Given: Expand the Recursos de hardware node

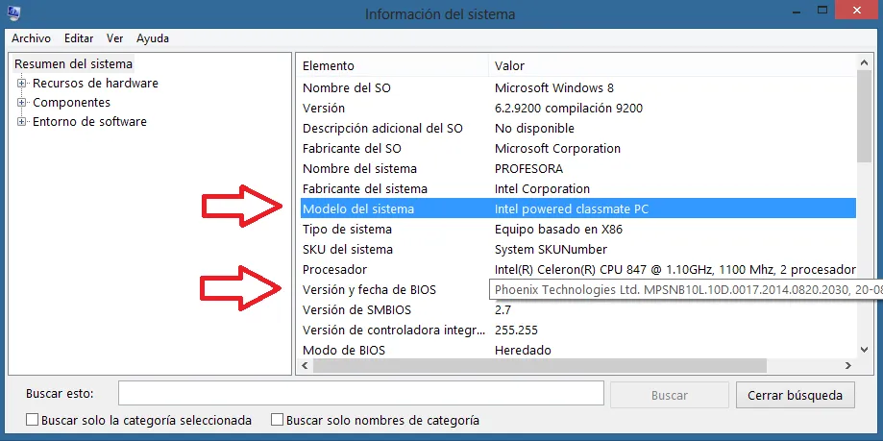Looking at the screenshot, I should point(21,84).
